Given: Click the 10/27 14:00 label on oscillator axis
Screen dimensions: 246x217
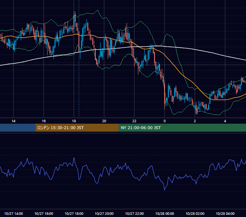Looking at the screenshot, I should click(13, 213).
